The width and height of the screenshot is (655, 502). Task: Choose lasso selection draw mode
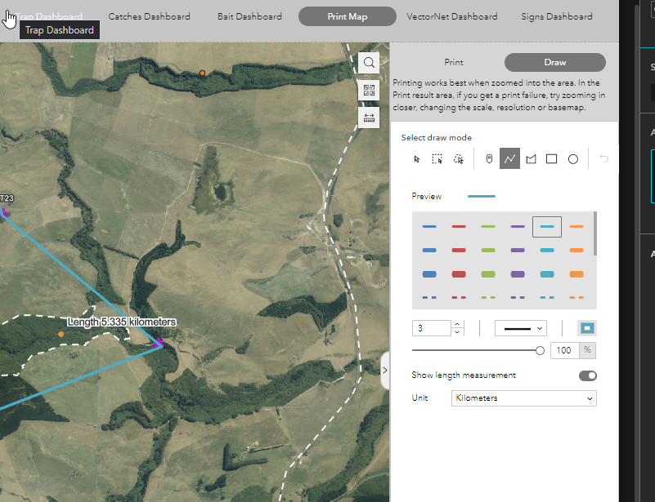click(459, 159)
